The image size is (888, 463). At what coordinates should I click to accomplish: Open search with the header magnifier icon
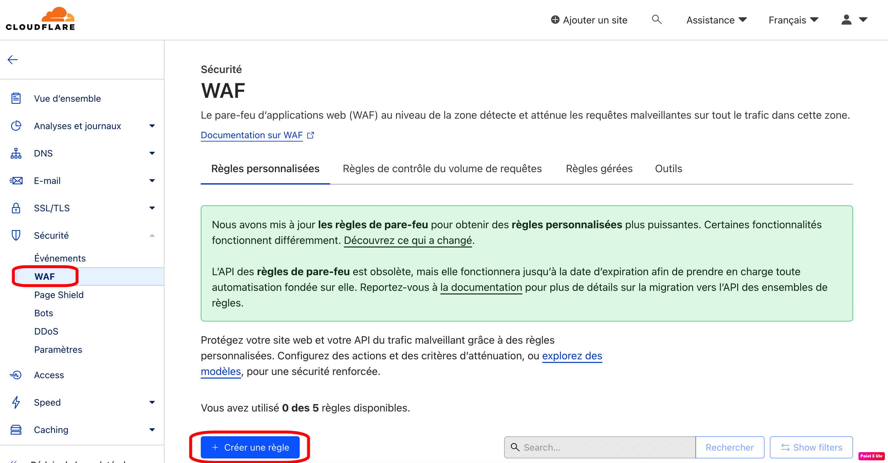tap(657, 20)
